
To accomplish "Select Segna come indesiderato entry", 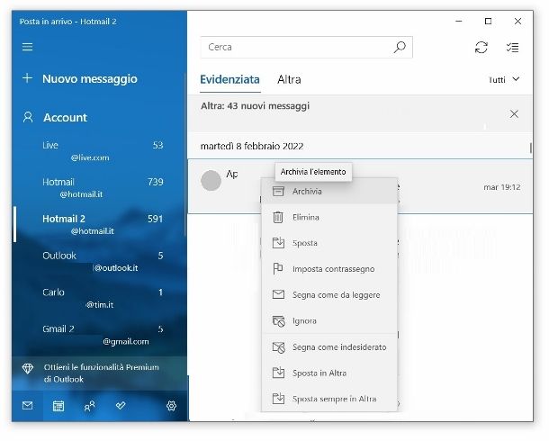I will (x=329, y=347).
